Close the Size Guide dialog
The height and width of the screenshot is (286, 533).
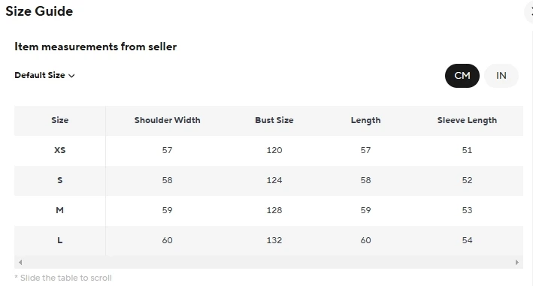click(x=530, y=12)
